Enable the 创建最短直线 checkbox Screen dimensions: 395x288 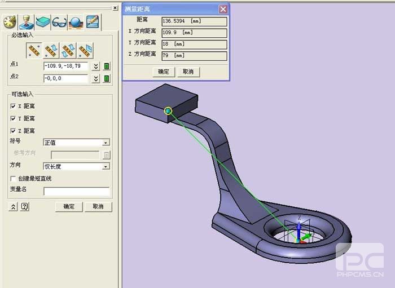pos(13,179)
